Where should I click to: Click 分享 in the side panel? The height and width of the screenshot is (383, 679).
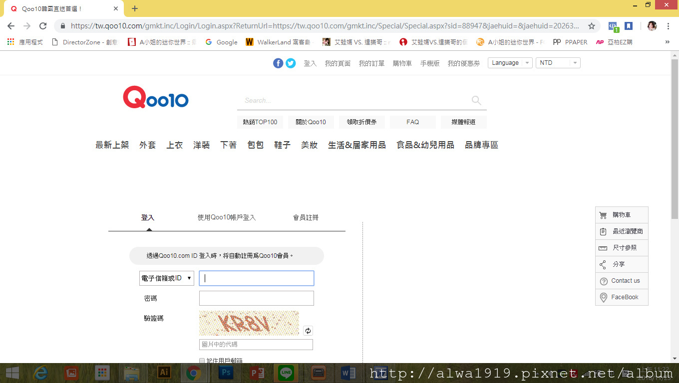(x=622, y=264)
